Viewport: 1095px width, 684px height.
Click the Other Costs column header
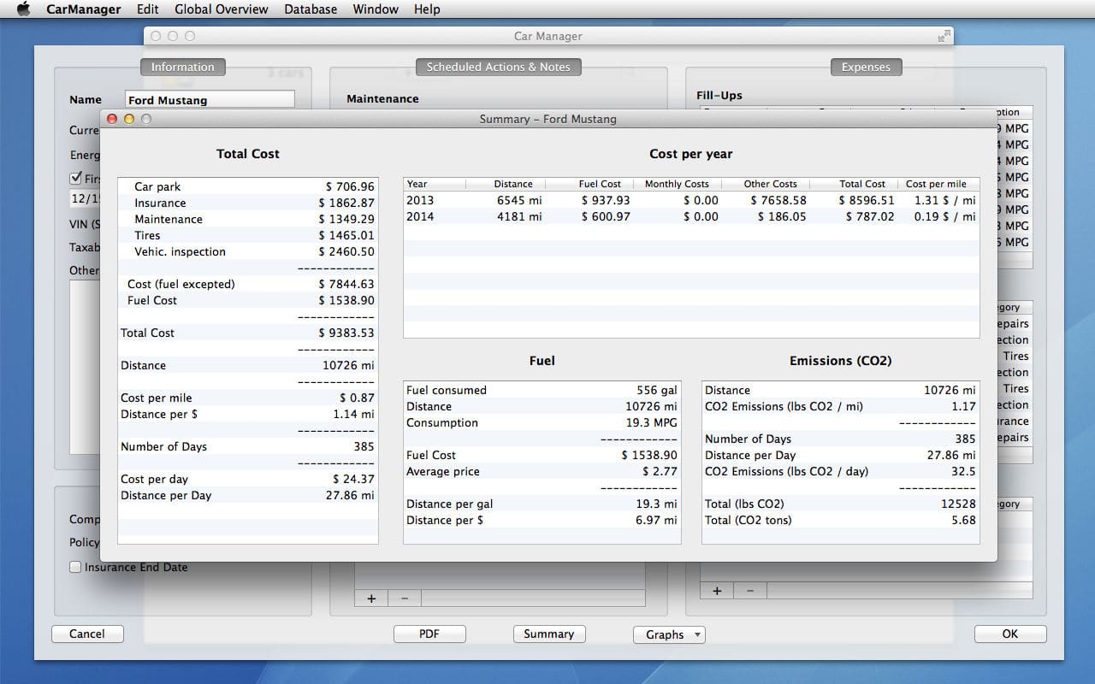766,184
